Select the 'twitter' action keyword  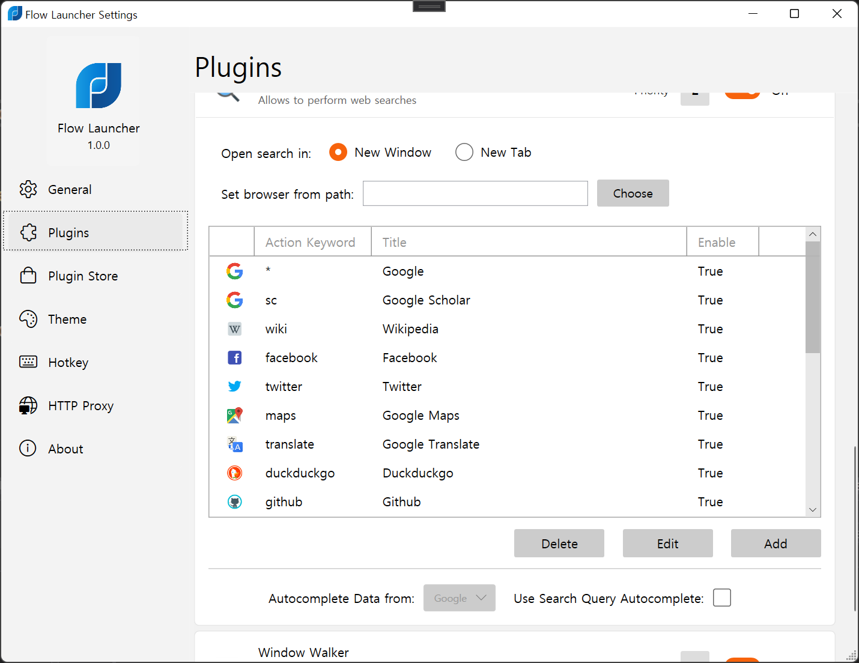pyautogui.click(x=284, y=387)
